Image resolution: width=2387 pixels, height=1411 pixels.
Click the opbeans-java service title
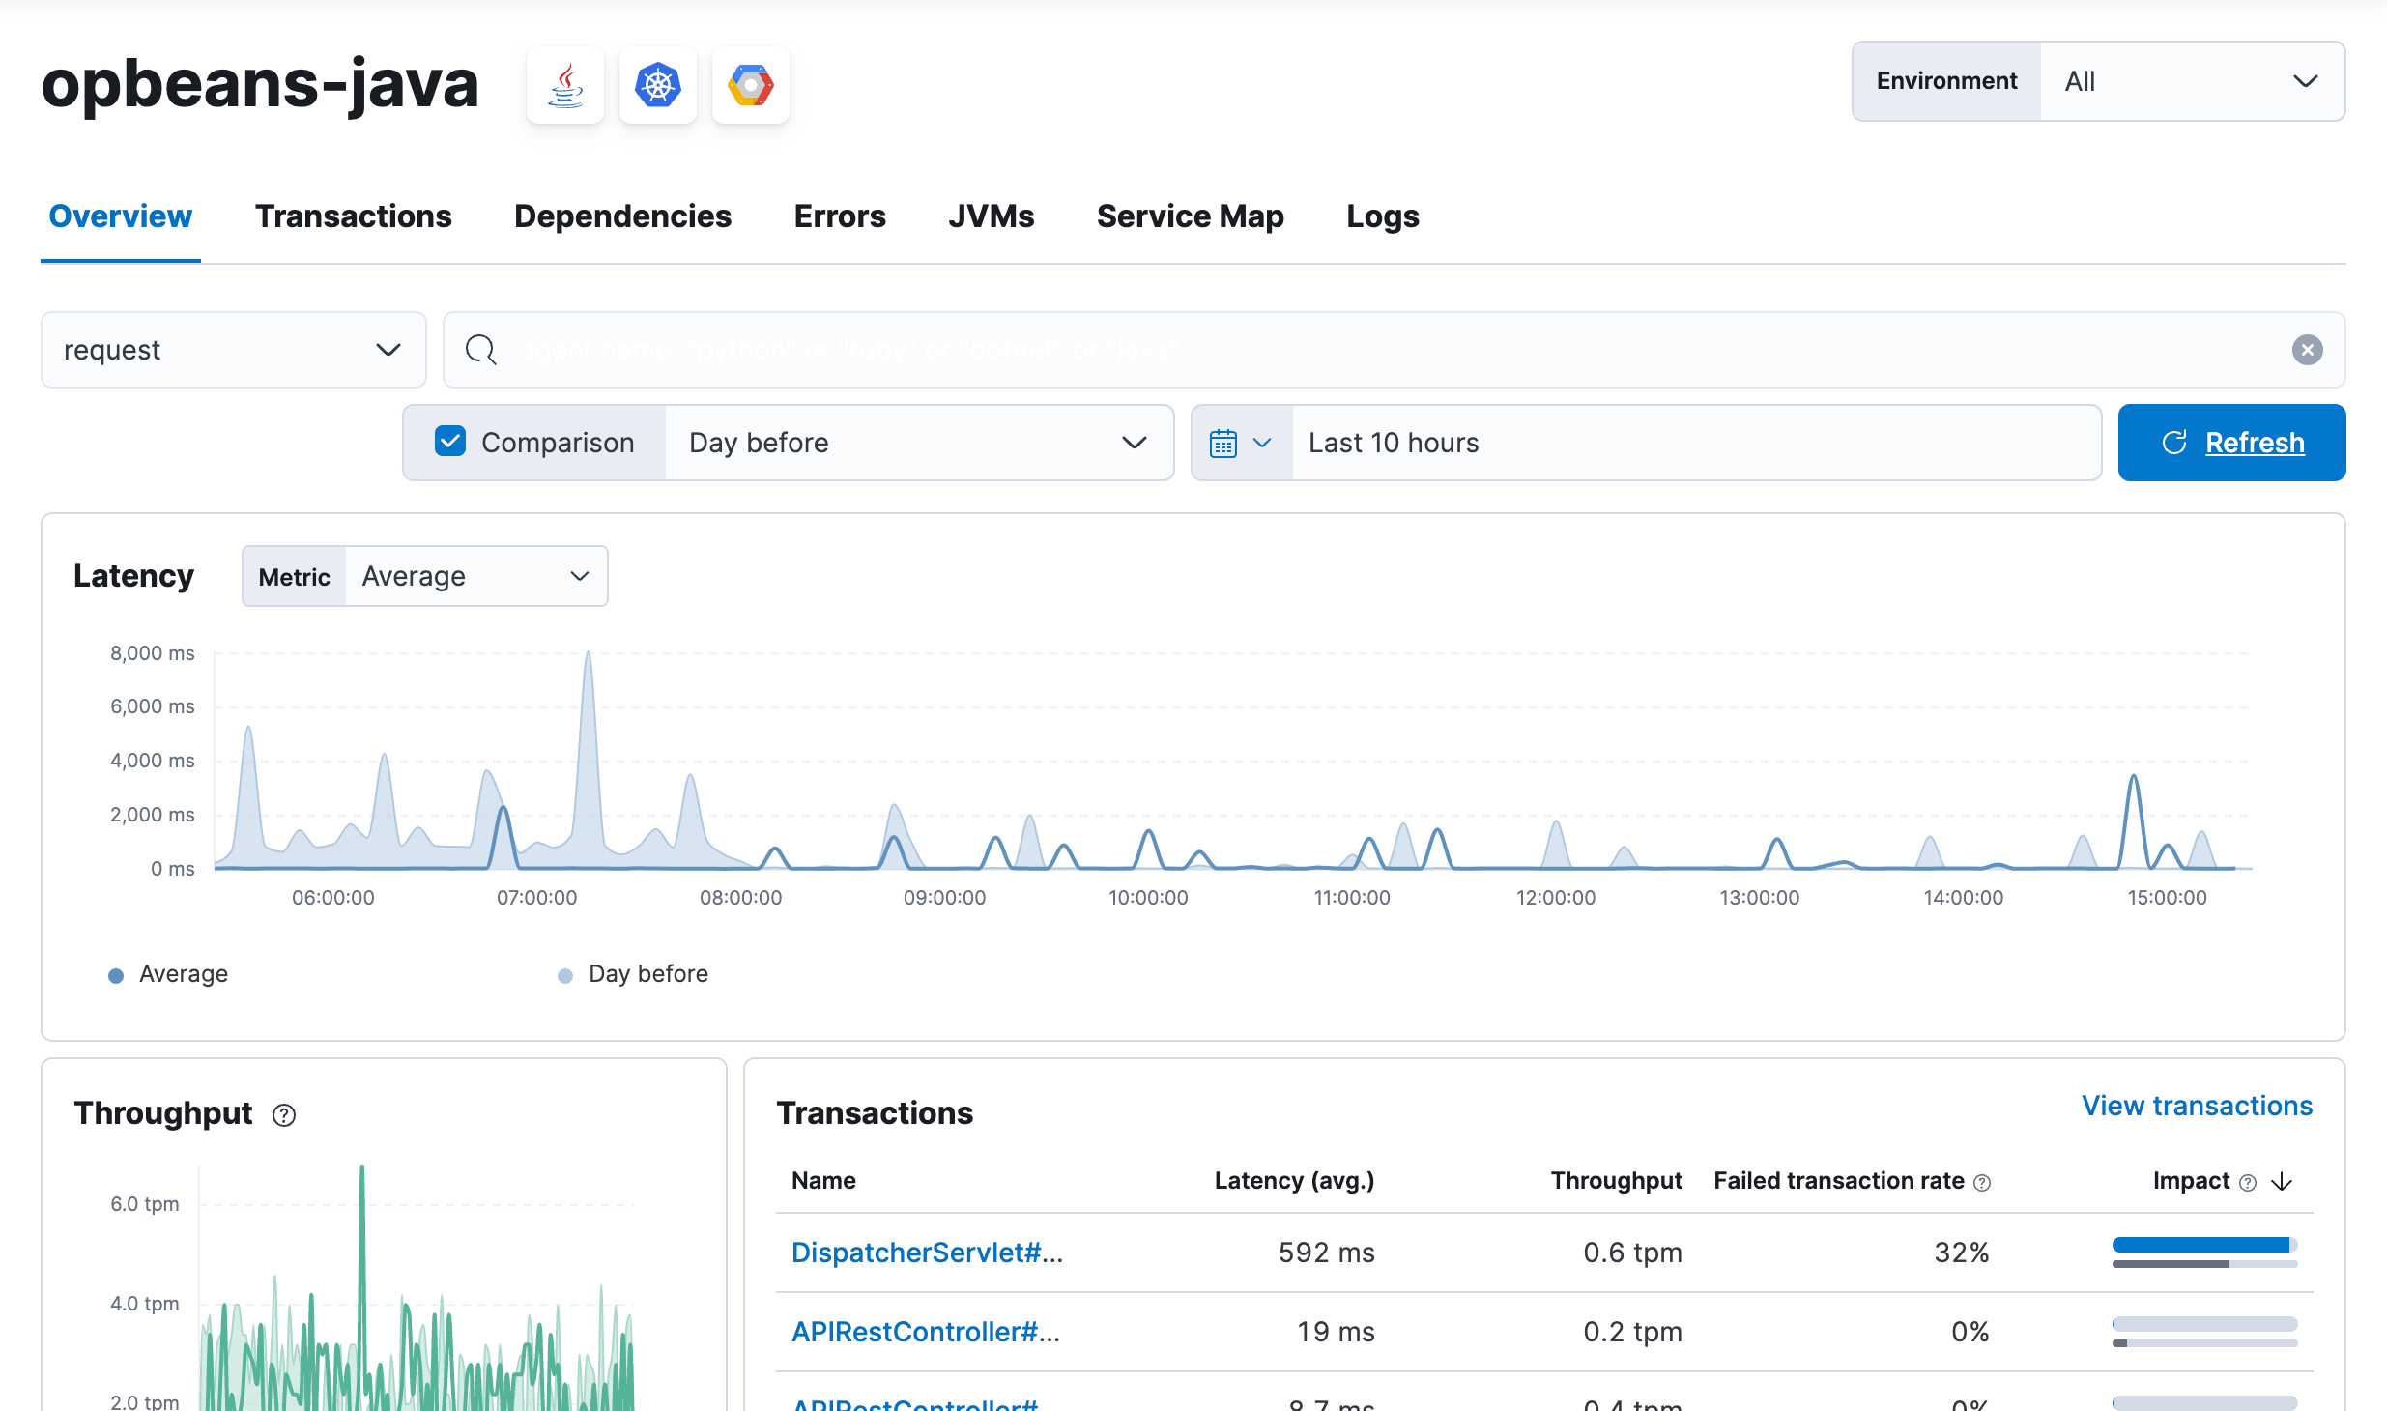click(x=260, y=85)
